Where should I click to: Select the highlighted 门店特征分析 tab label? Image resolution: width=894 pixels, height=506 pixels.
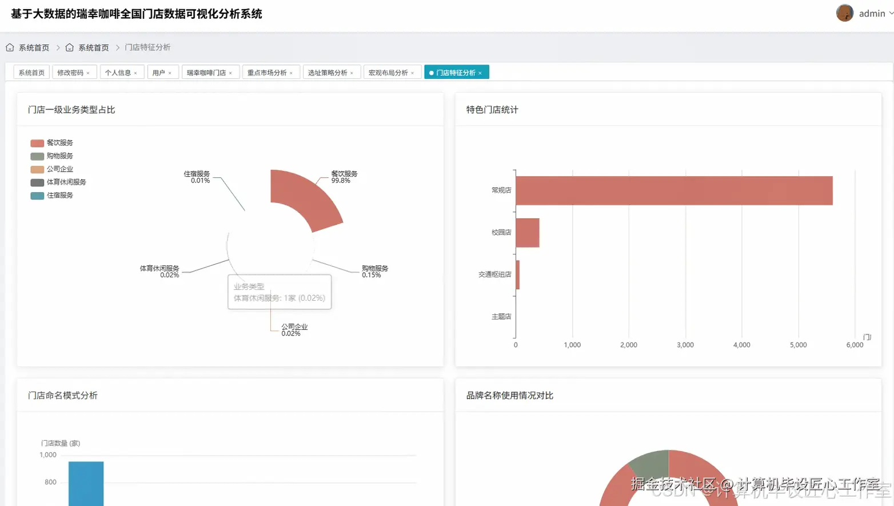pyautogui.click(x=456, y=73)
